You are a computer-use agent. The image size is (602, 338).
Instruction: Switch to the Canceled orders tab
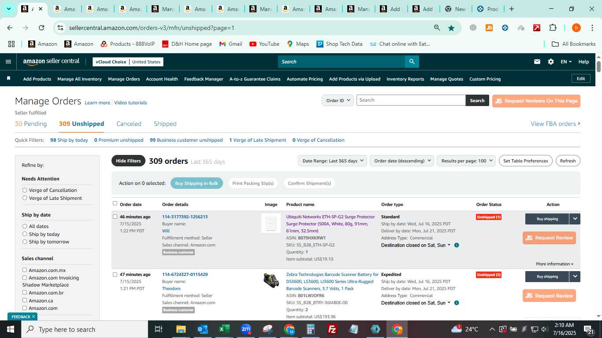point(129,124)
